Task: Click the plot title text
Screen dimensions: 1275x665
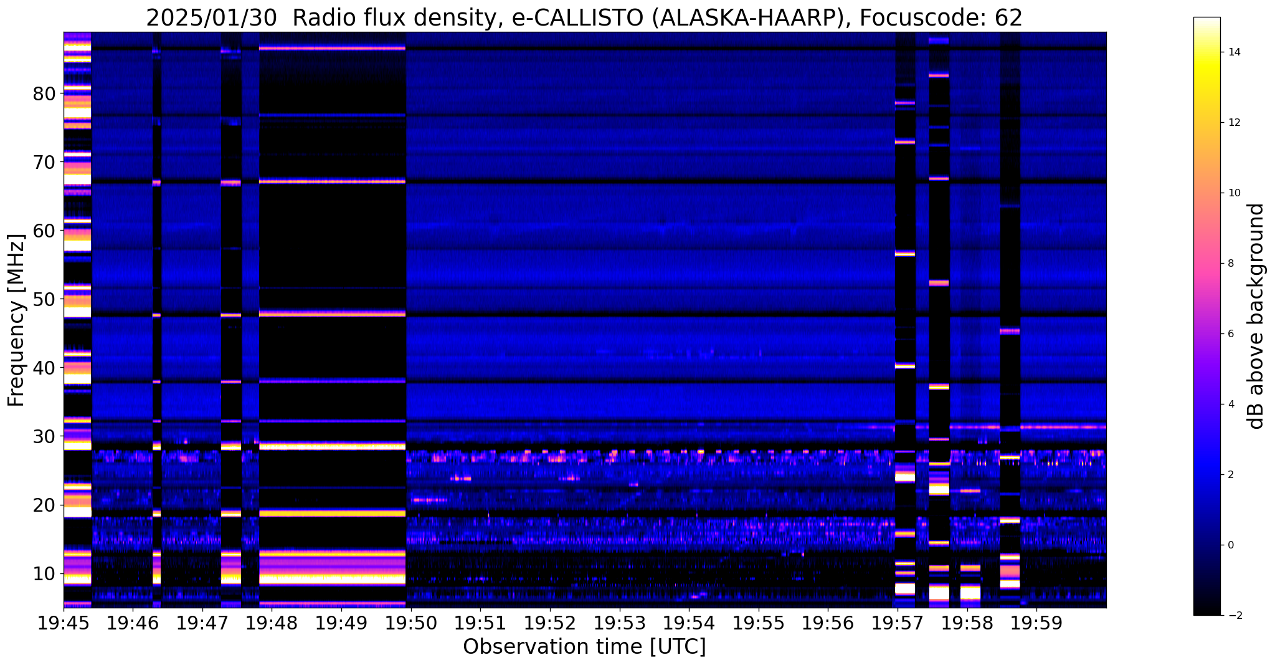Action: click(584, 18)
